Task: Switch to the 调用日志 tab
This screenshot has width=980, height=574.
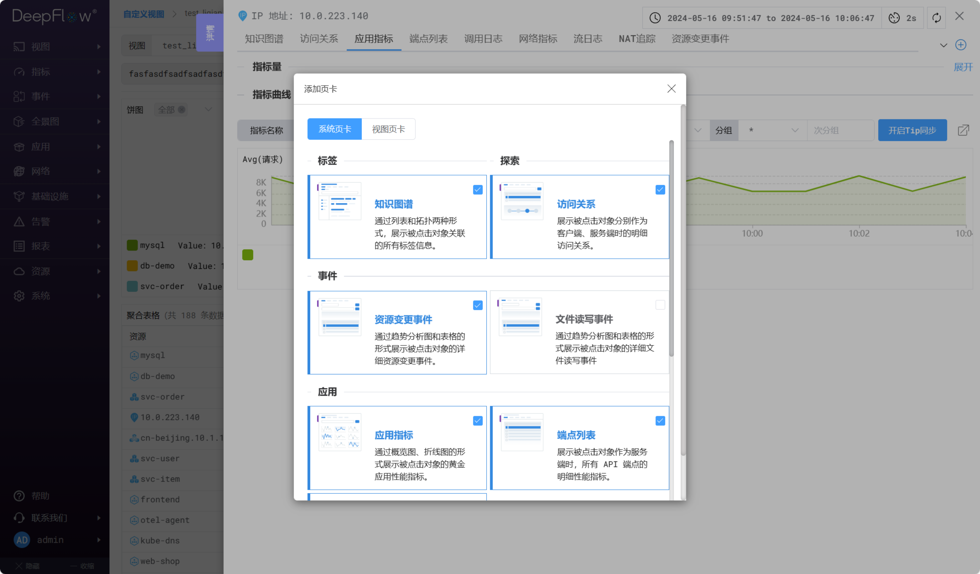Action: (483, 39)
